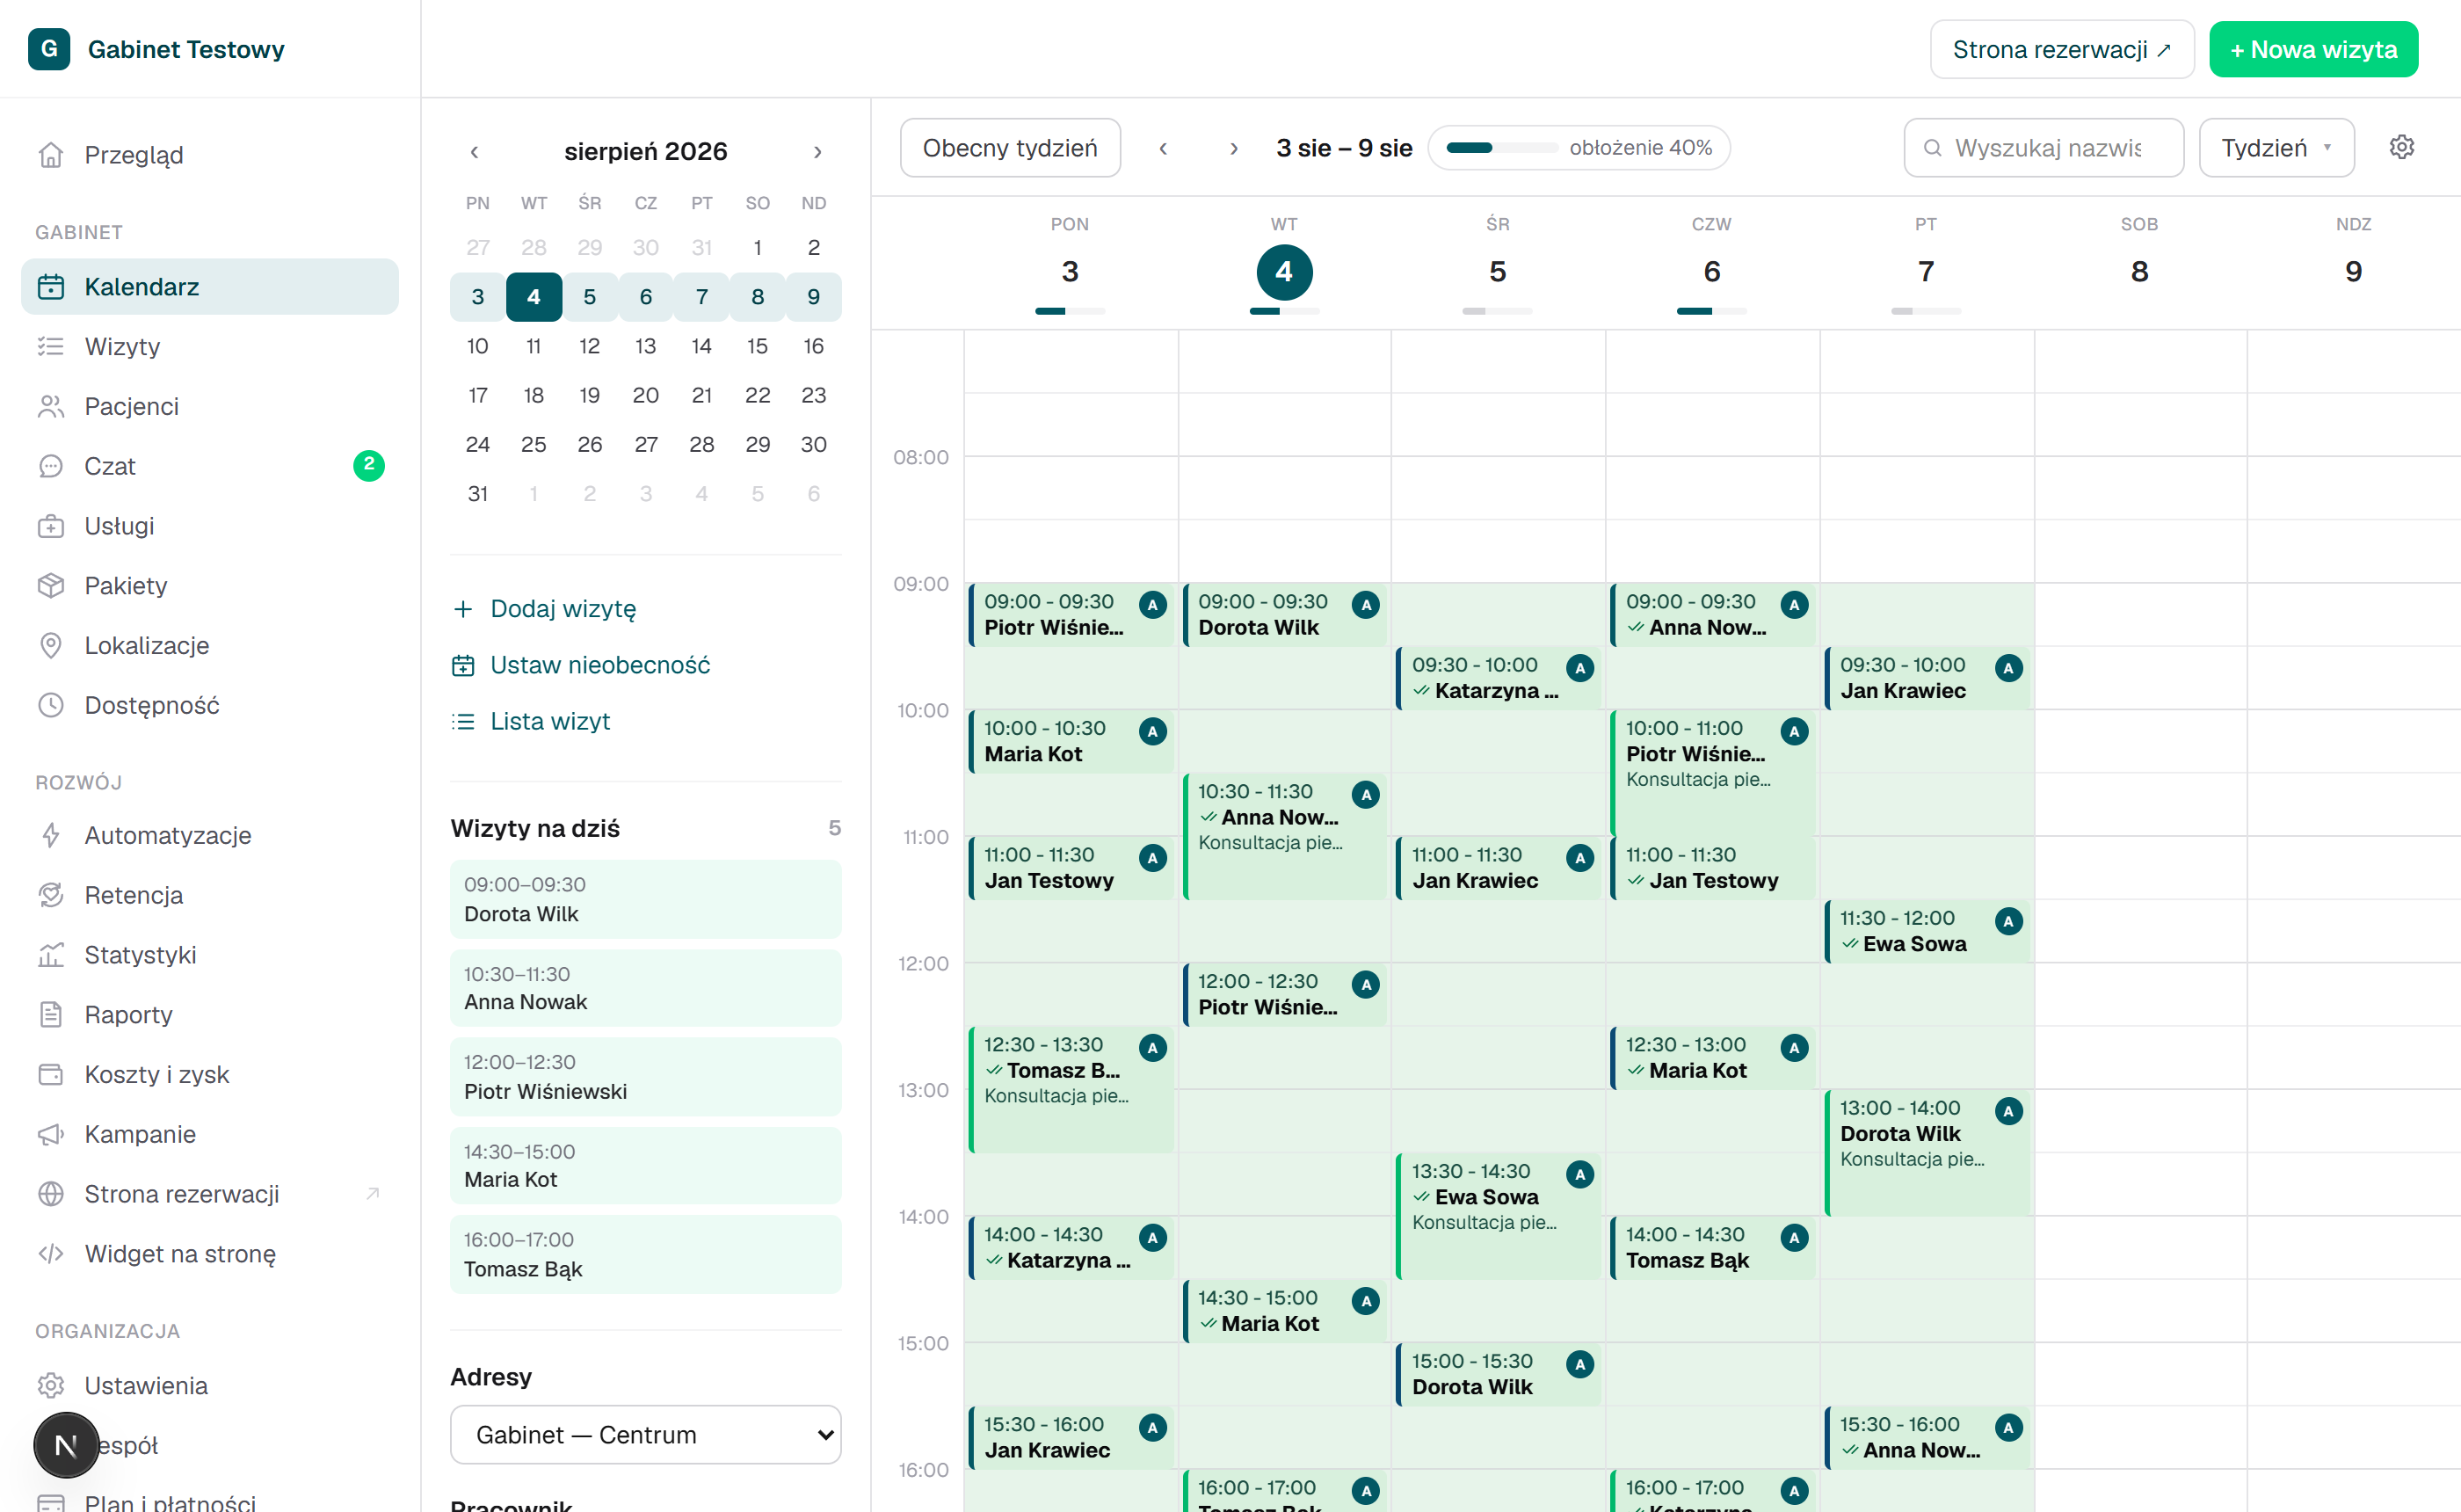Click the Nowa wizyta button
Image resolution: width=2461 pixels, height=1512 pixels.
[2313, 49]
